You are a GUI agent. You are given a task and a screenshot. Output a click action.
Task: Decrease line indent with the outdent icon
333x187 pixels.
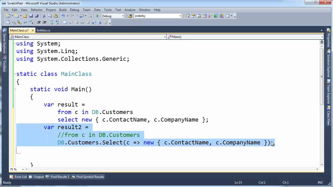point(39,23)
